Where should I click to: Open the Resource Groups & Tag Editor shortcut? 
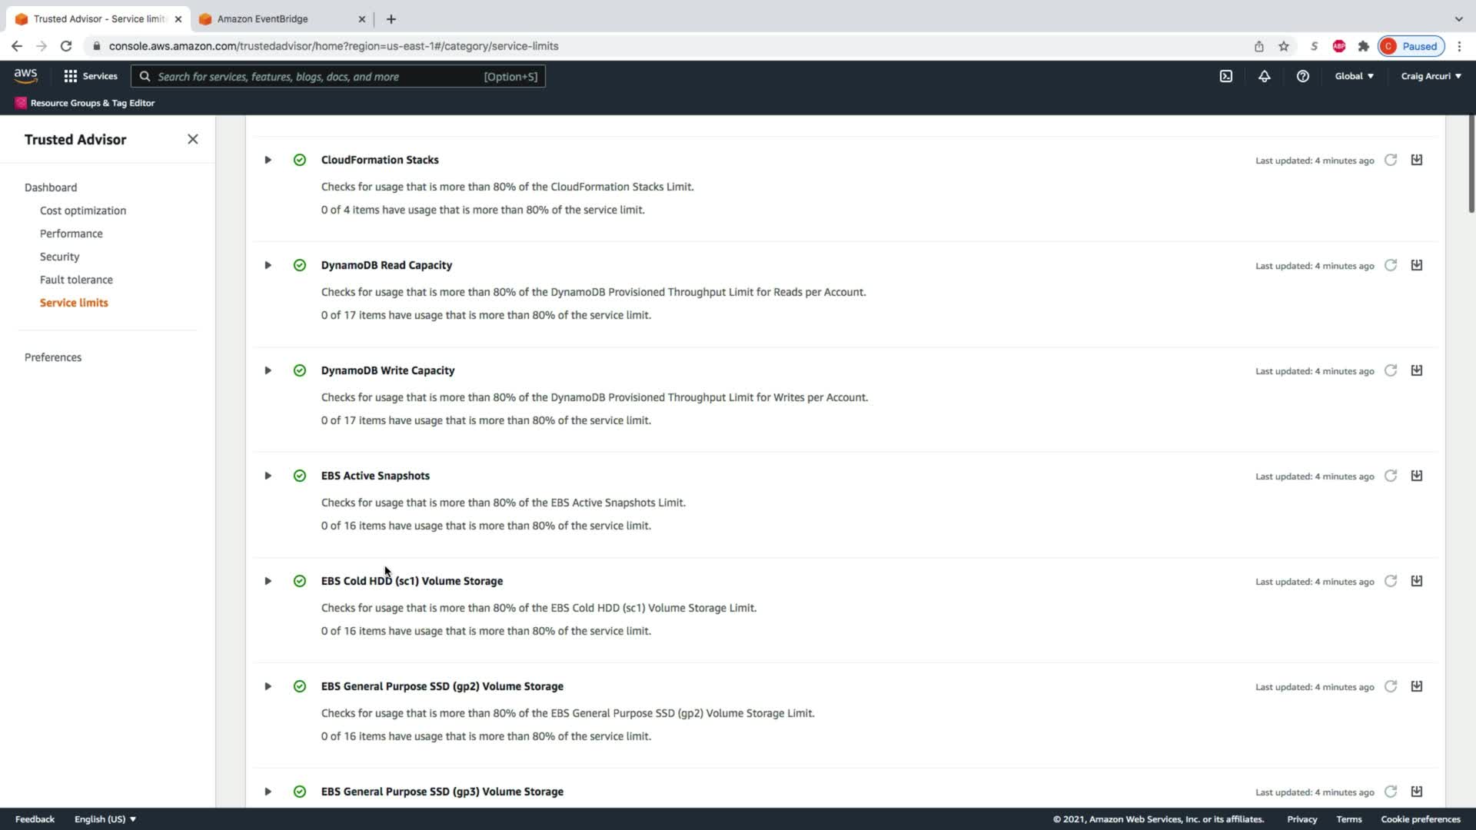click(85, 103)
